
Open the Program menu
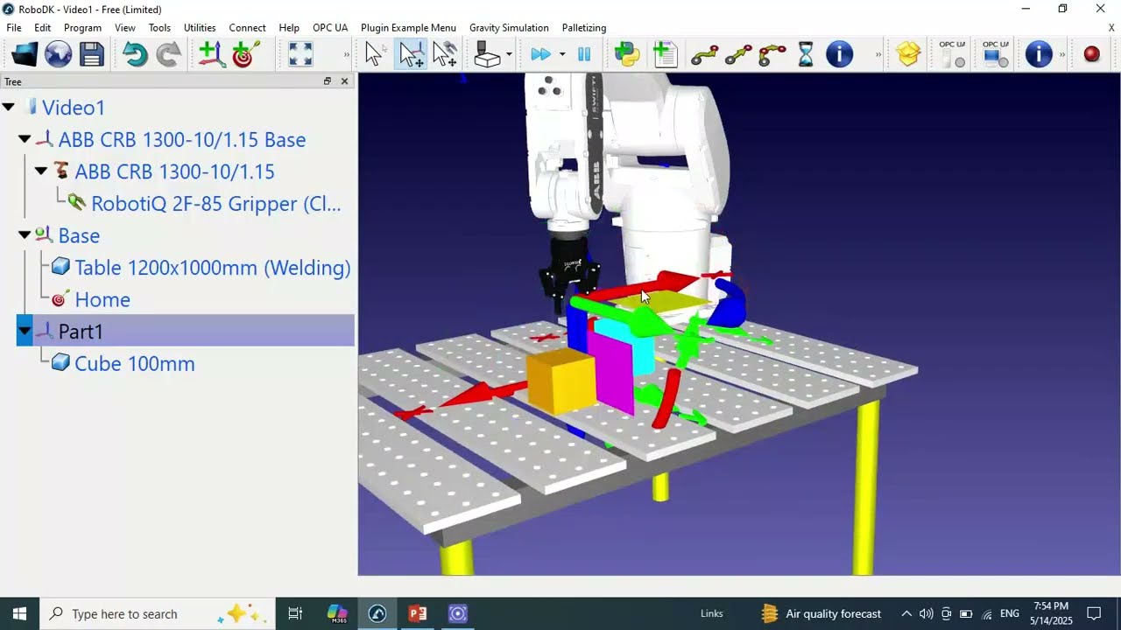click(82, 27)
